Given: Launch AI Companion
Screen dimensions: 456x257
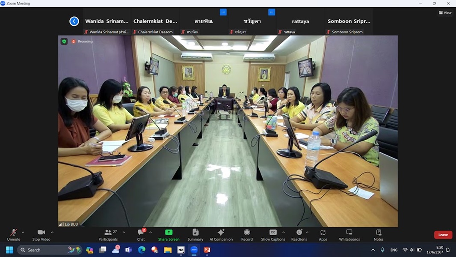Looking at the screenshot, I should (221, 234).
